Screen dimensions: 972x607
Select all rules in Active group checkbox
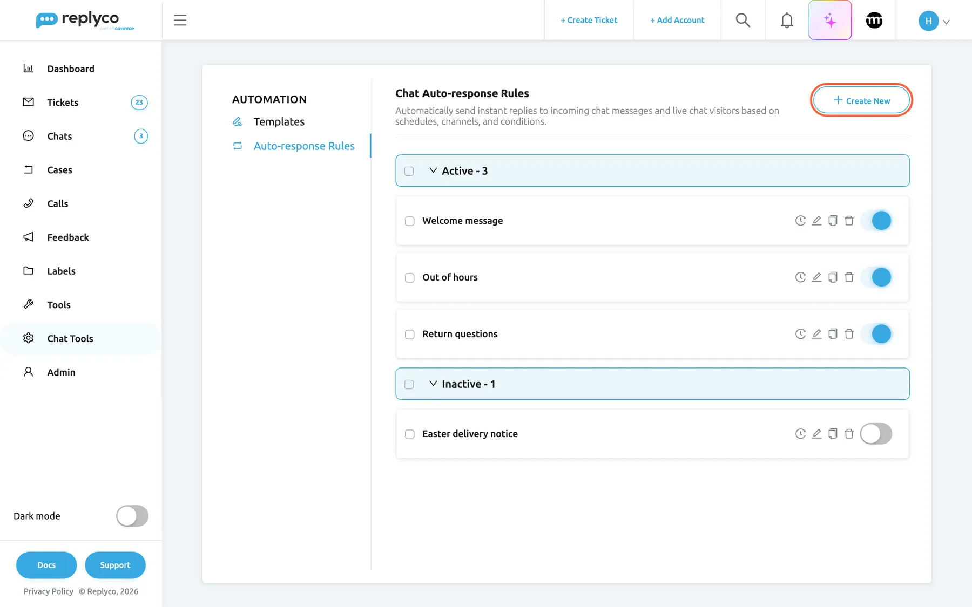[x=409, y=171]
